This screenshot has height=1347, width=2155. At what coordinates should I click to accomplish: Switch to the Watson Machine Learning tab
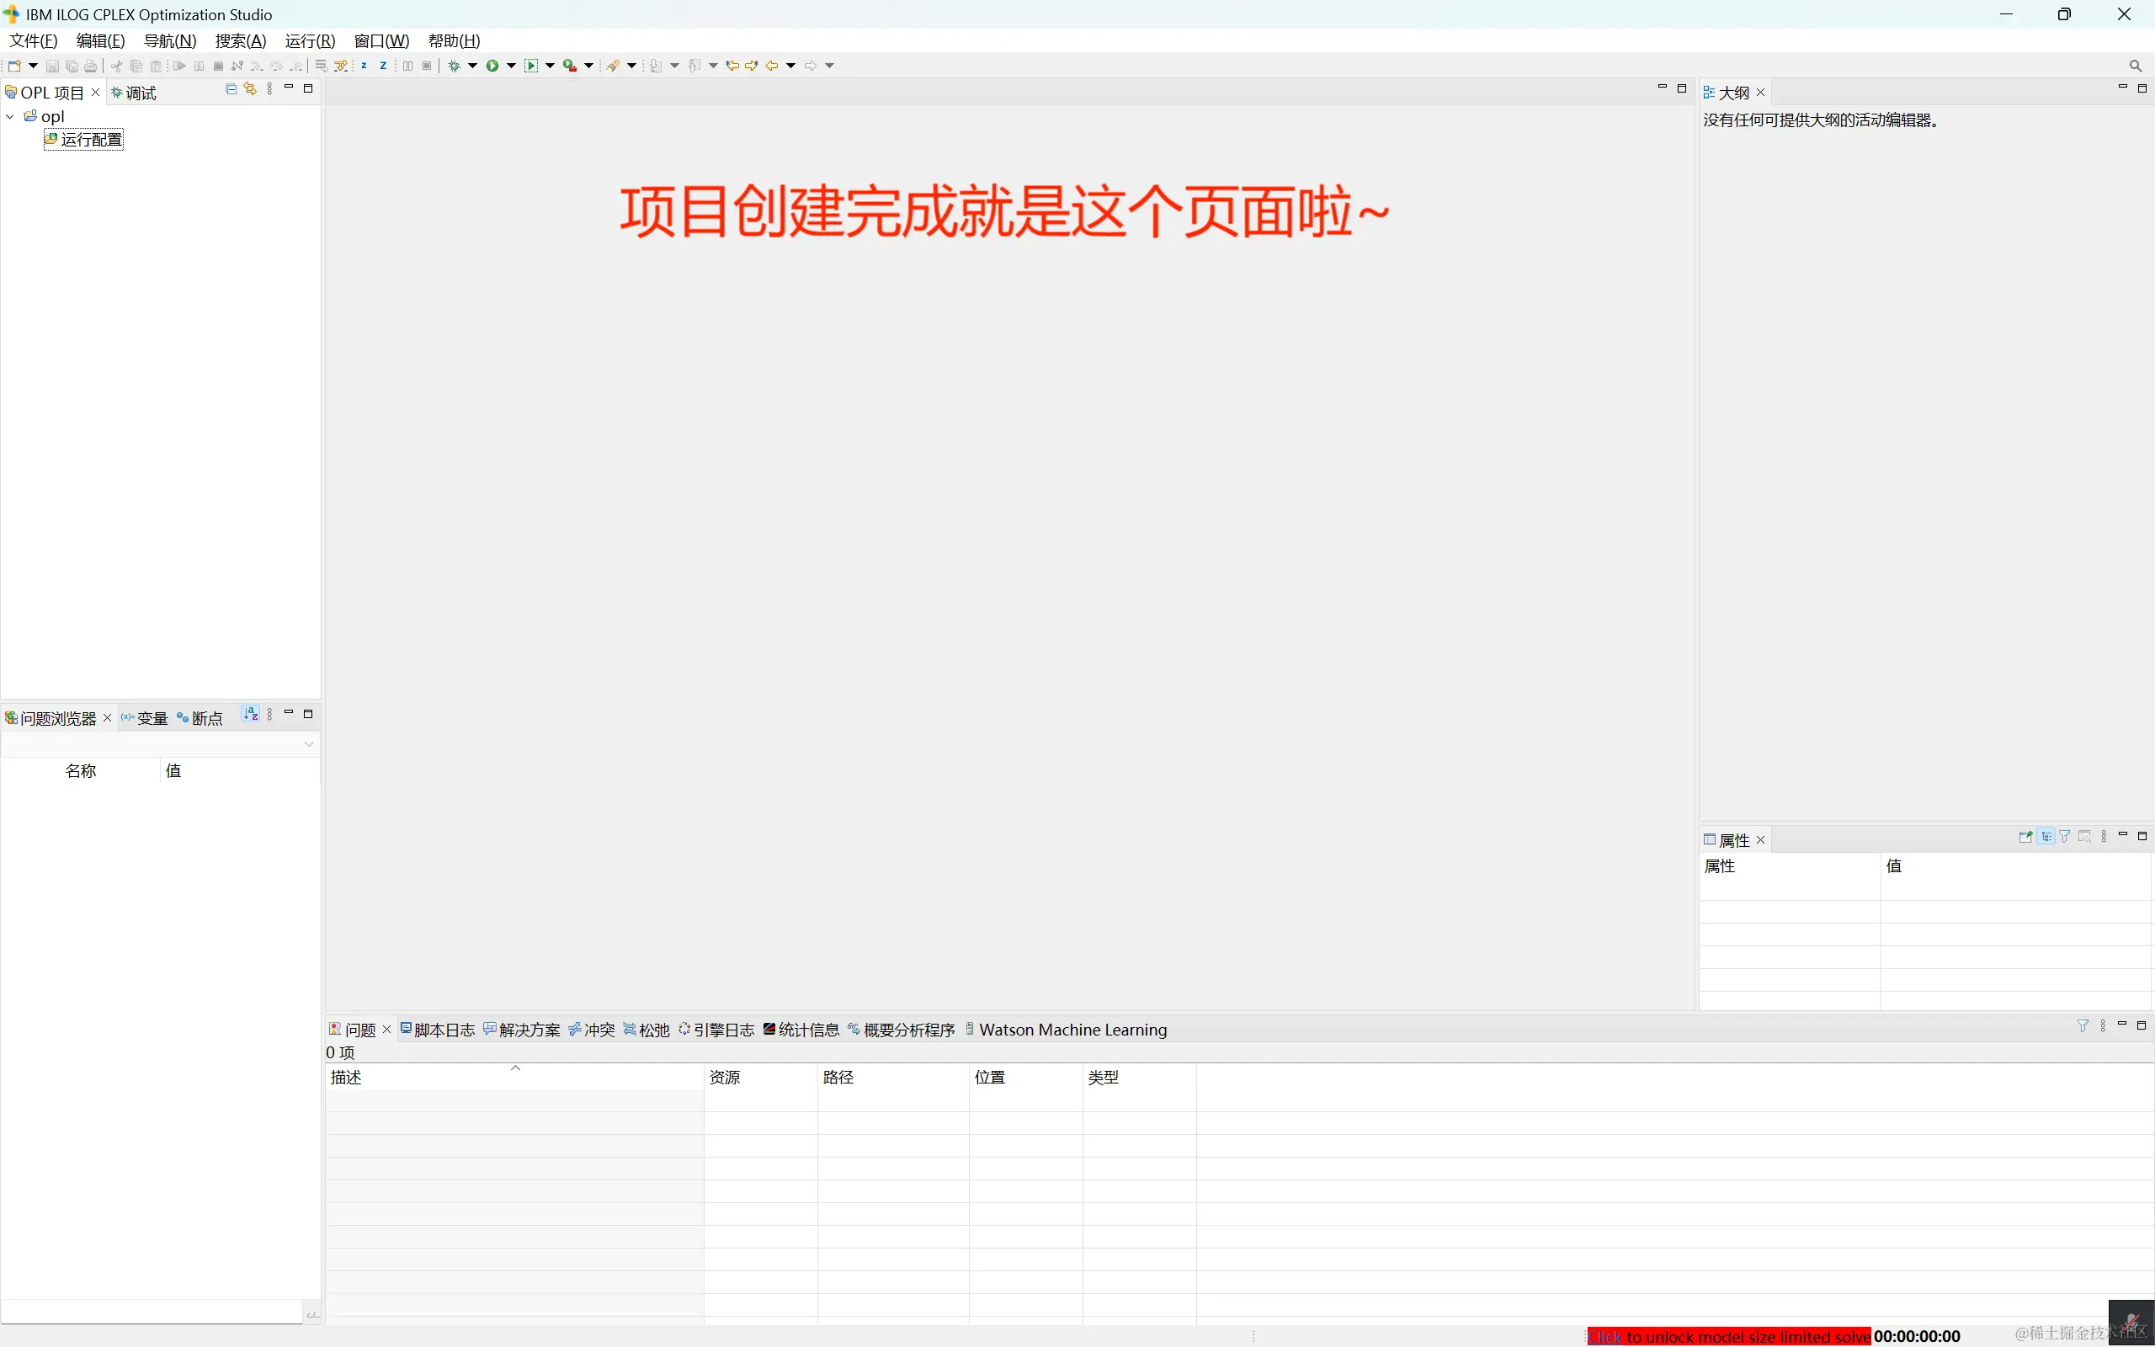[1072, 1029]
